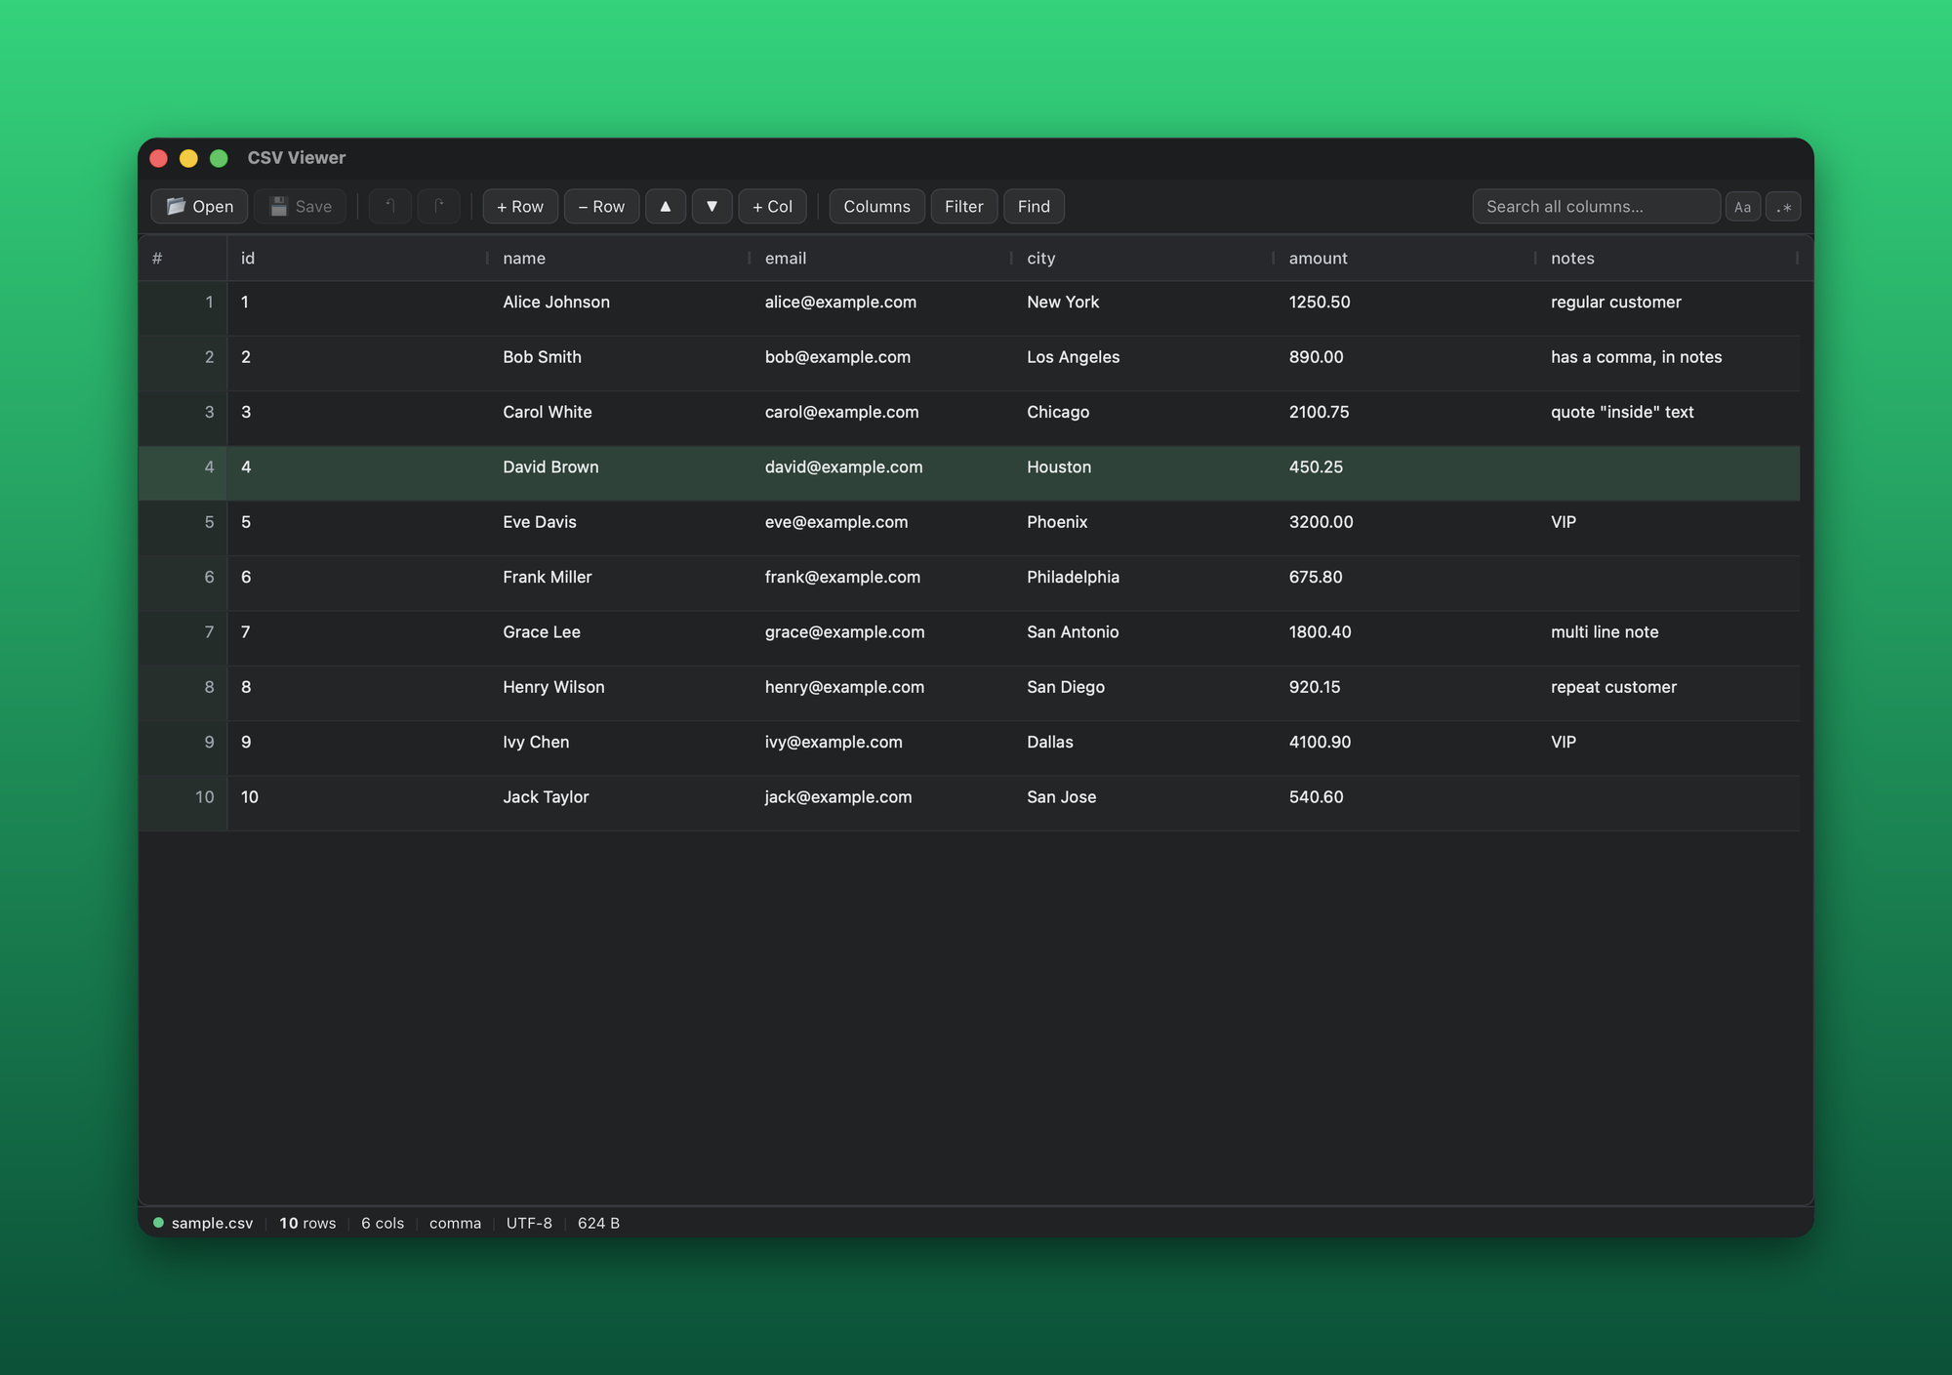Image resolution: width=1952 pixels, height=1375 pixels.
Task: Select the cell Ivy Chen
Action: pos(620,748)
